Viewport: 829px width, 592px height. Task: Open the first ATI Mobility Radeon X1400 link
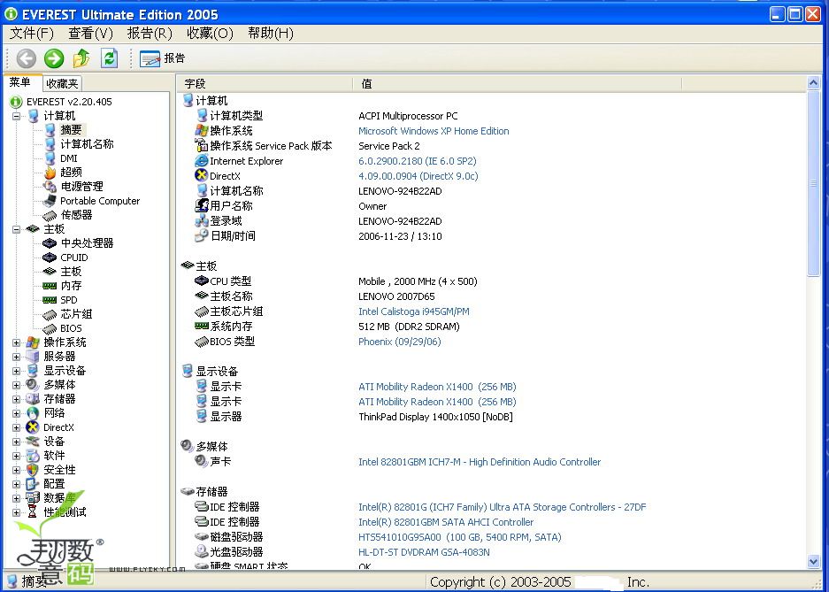[x=437, y=387]
